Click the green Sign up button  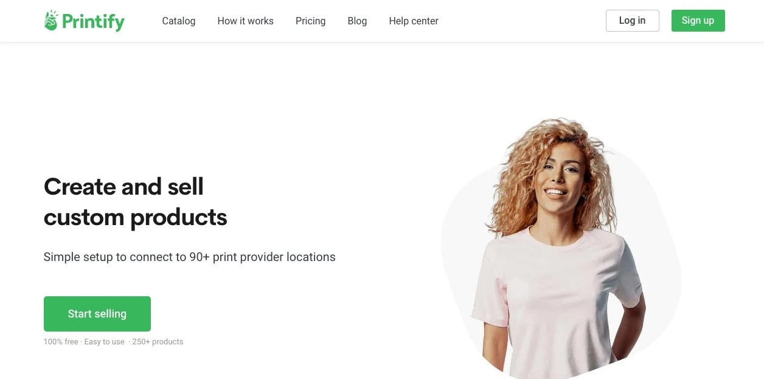pos(698,21)
